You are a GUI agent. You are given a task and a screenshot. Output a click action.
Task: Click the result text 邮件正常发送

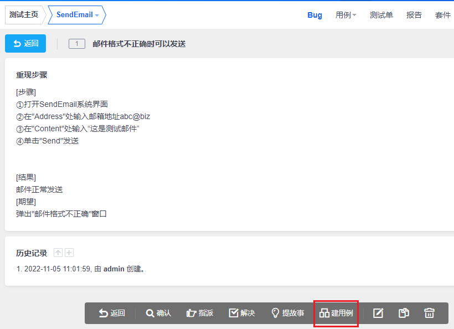[39, 189]
